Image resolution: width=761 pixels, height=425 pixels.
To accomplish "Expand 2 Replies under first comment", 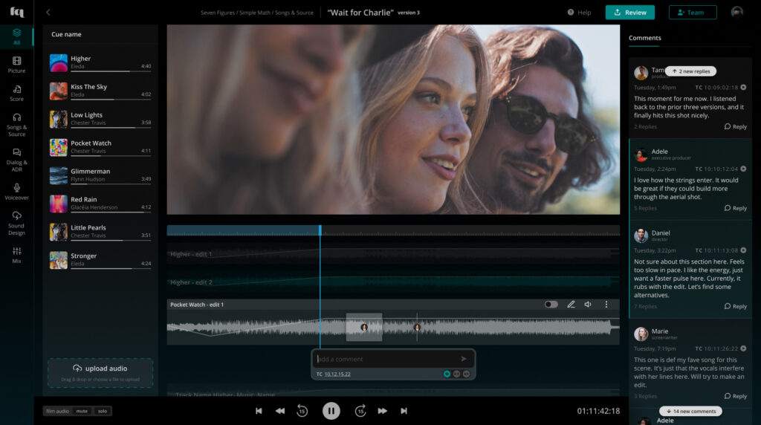I will (x=645, y=127).
